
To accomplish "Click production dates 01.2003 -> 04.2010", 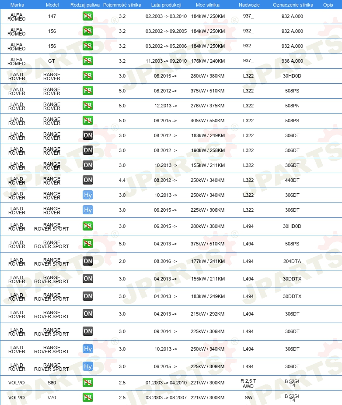I will 166,383.
